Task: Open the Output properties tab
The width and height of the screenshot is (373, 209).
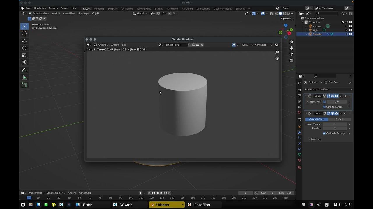Action: 299,96
